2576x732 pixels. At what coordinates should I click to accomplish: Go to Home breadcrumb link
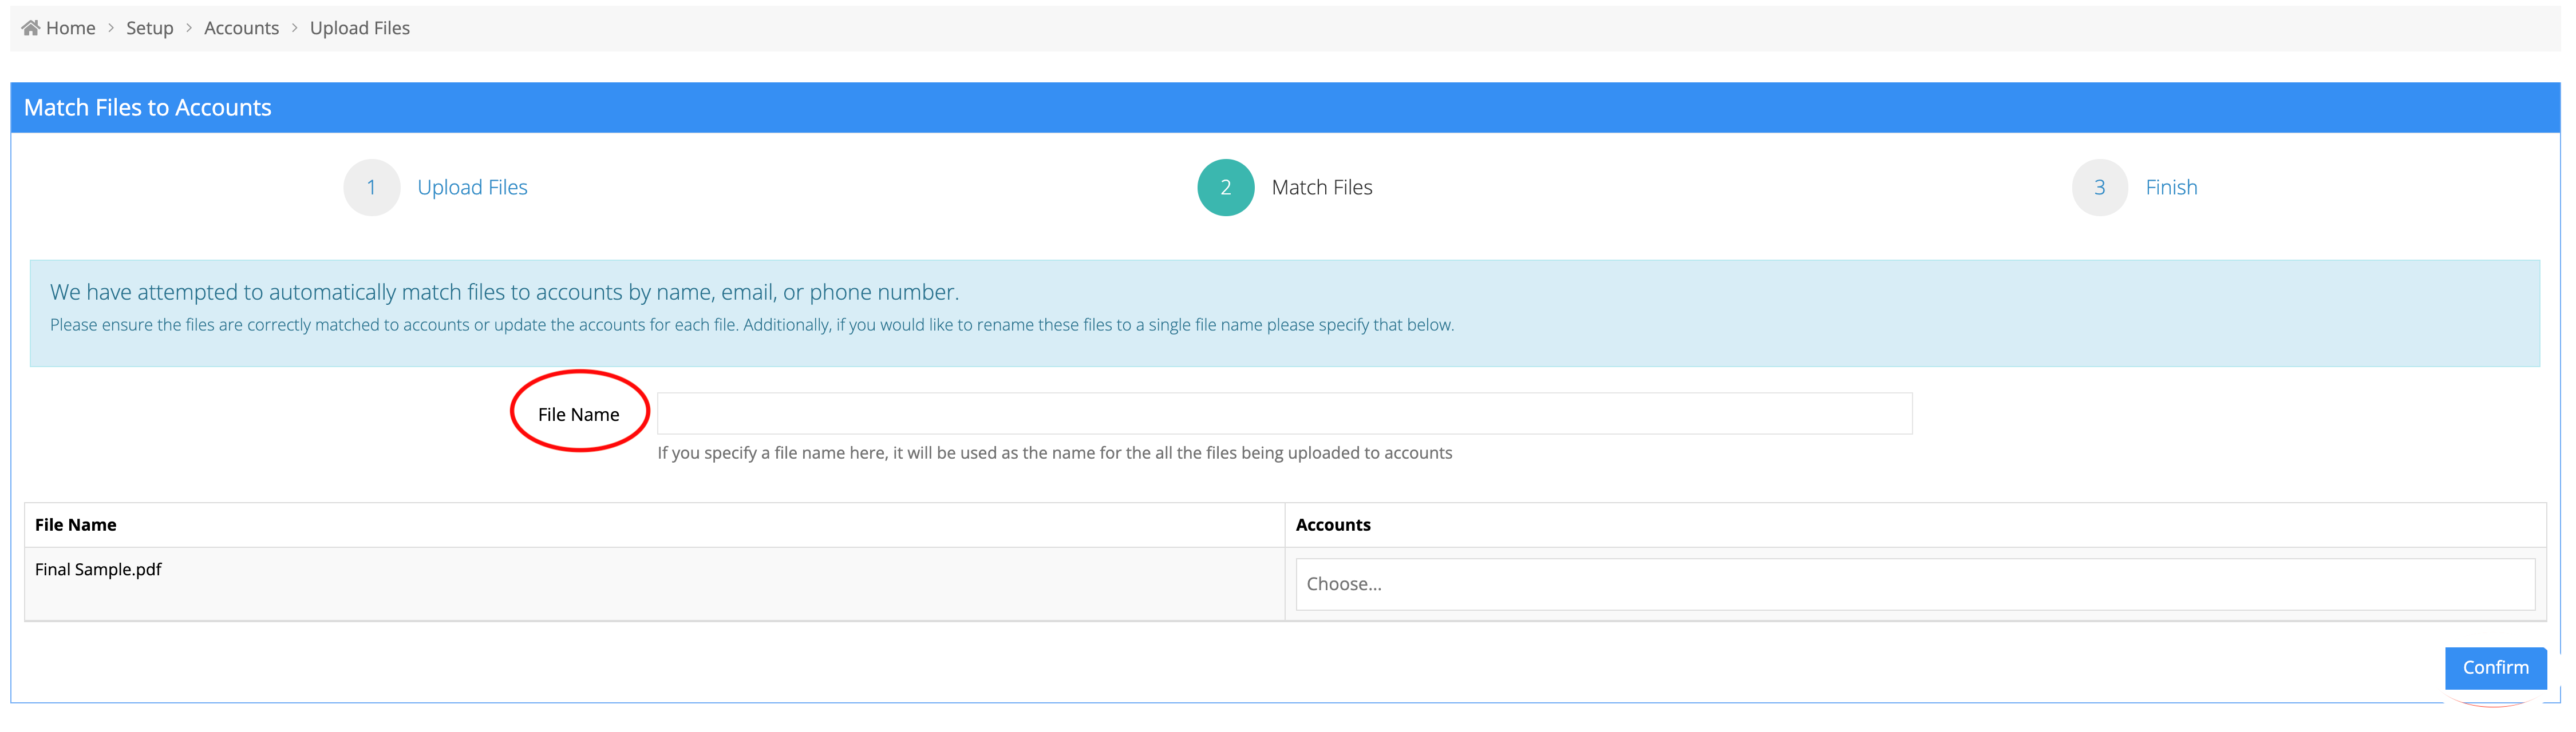70,28
